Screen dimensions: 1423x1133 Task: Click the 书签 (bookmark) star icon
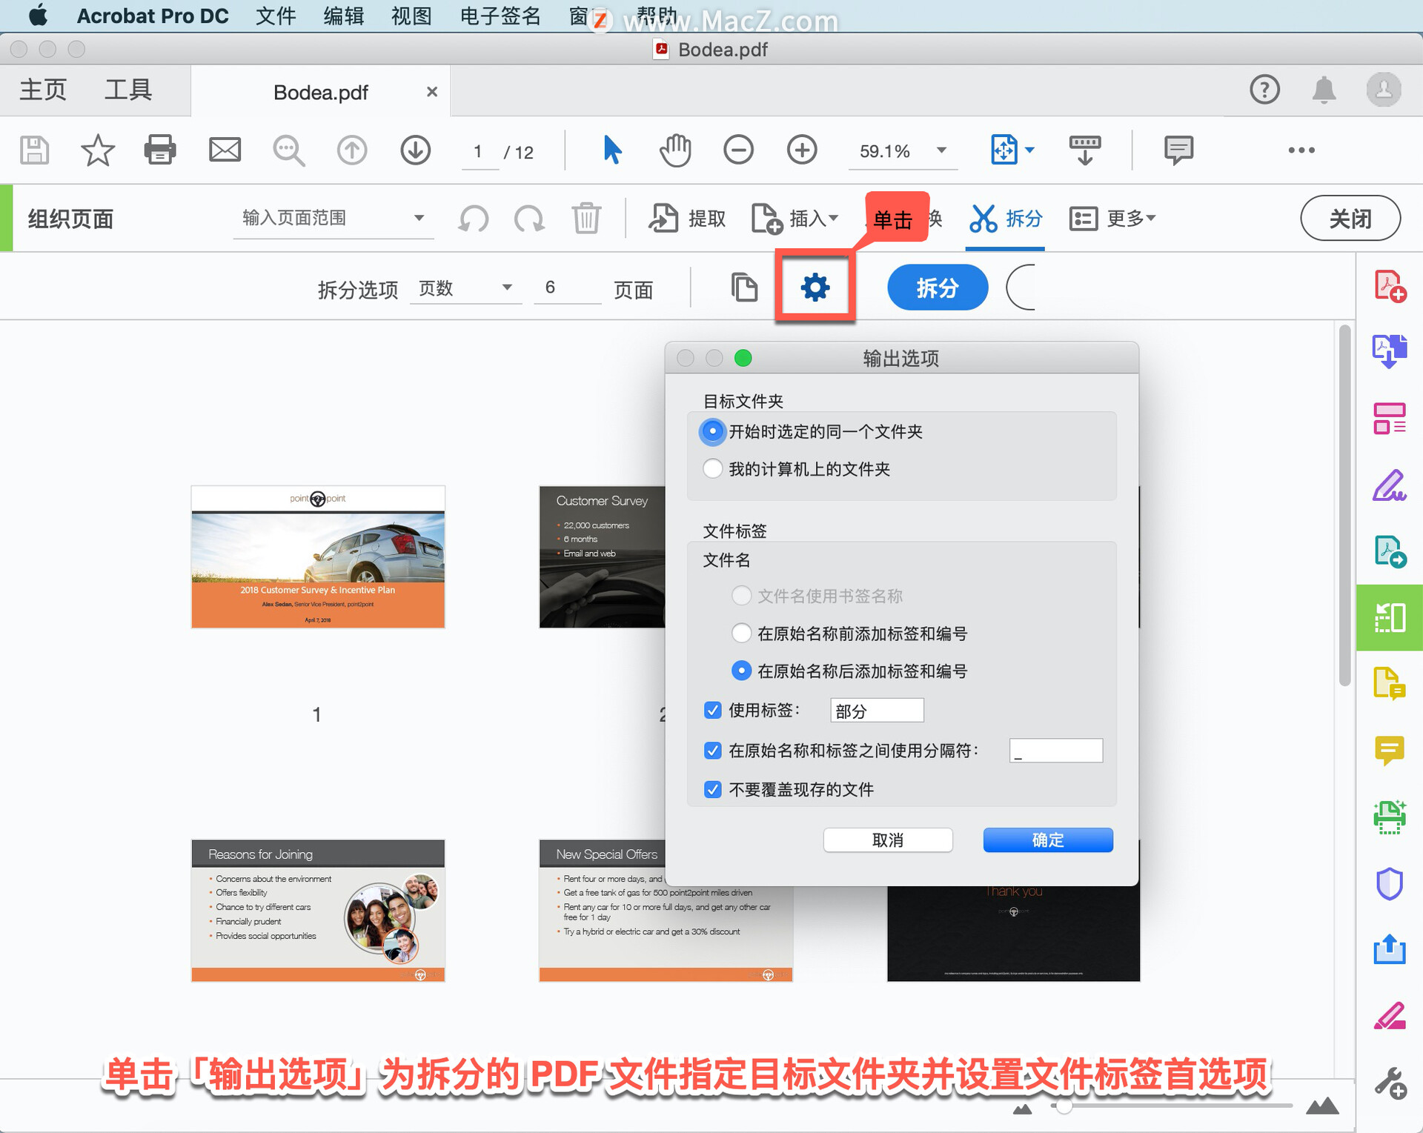pos(93,151)
